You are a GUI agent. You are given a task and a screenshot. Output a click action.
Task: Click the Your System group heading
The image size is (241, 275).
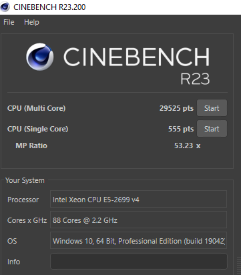coord(25,180)
